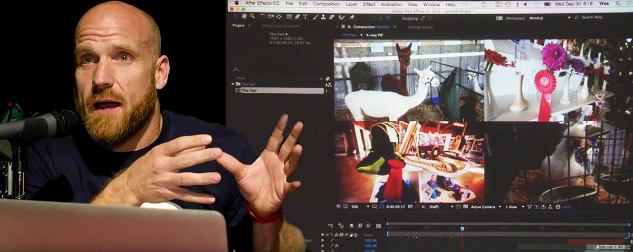This screenshot has width=633, height=252.
Task: Click the timeline time navigator bar
Action: [x=508, y=224]
